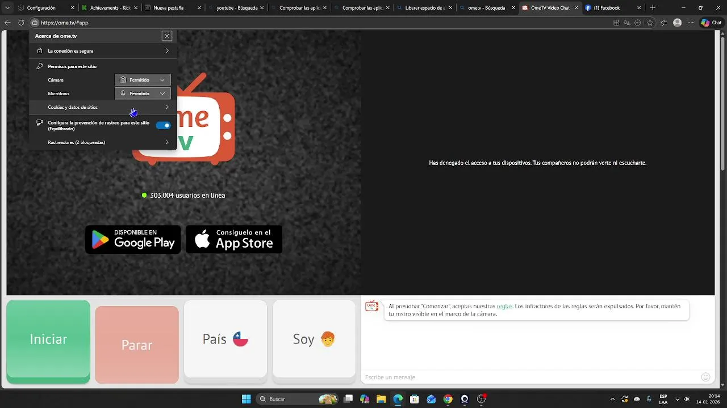Open the 'reglas' link in chat notice
727x408 pixels.
pyautogui.click(x=504, y=307)
